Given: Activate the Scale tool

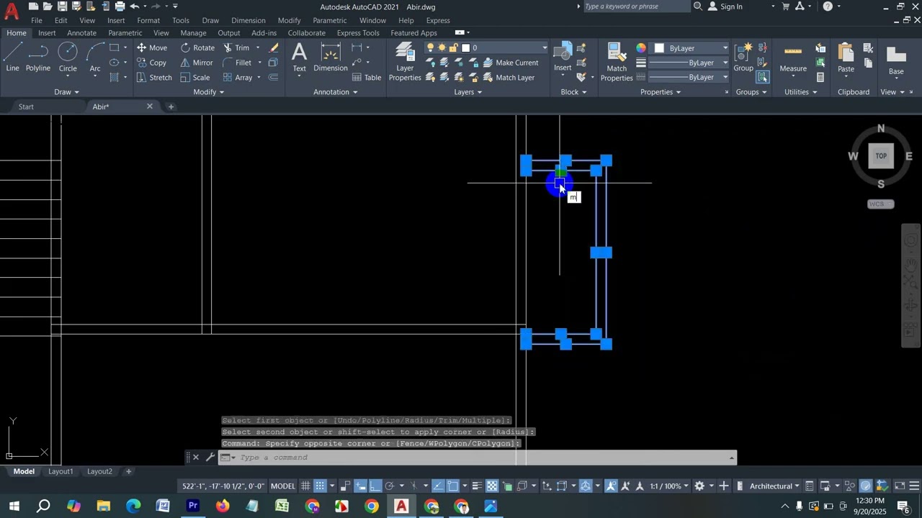Looking at the screenshot, I should [x=195, y=78].
